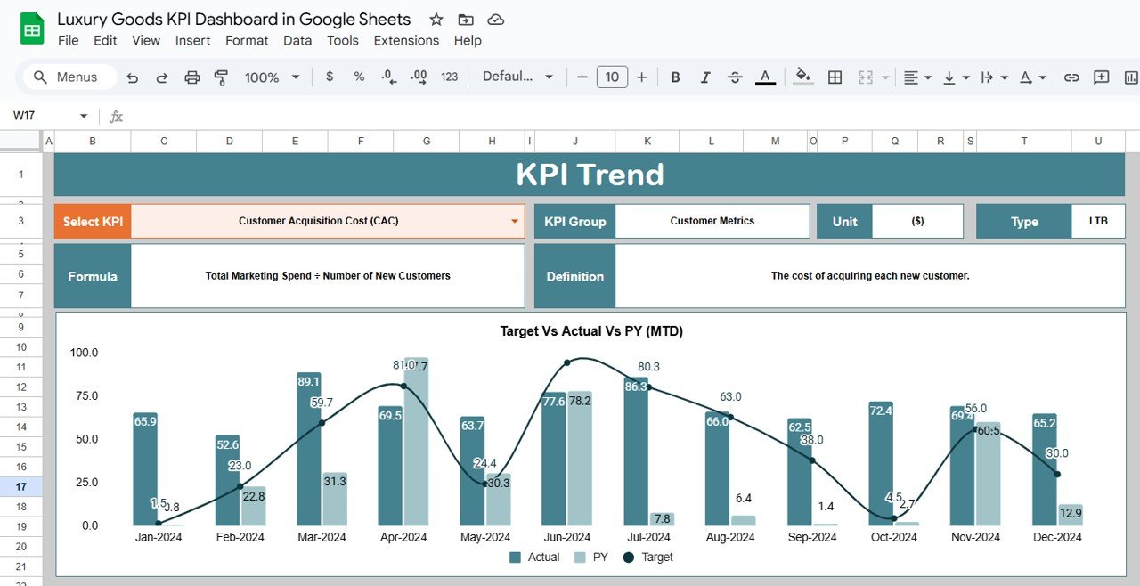Image resolution: width=1140 pixels, height=586 pixels.
Task: Star this spreadsheet document
Action: 436,20
